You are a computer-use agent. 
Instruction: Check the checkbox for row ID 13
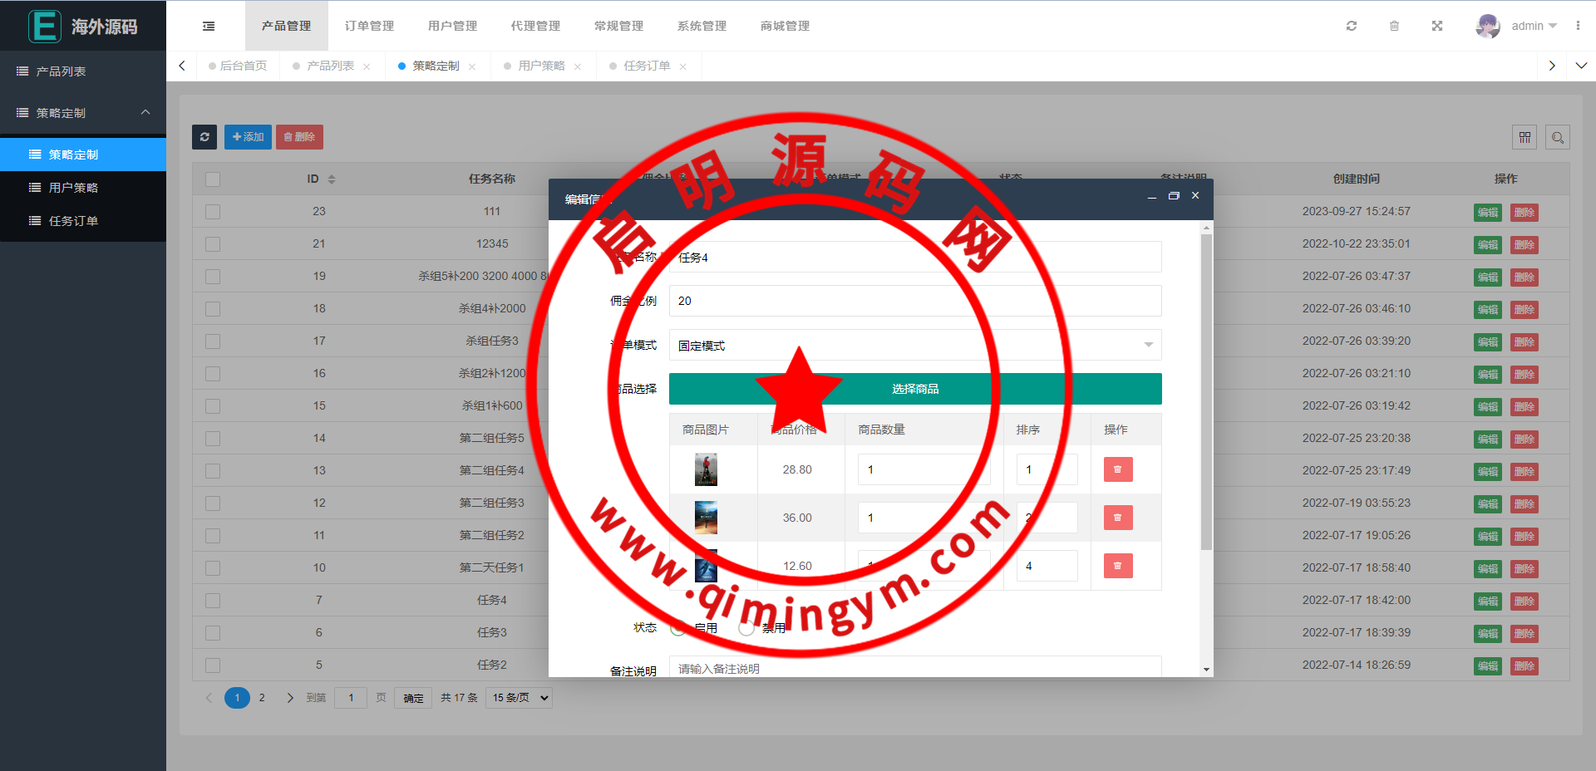213,471
